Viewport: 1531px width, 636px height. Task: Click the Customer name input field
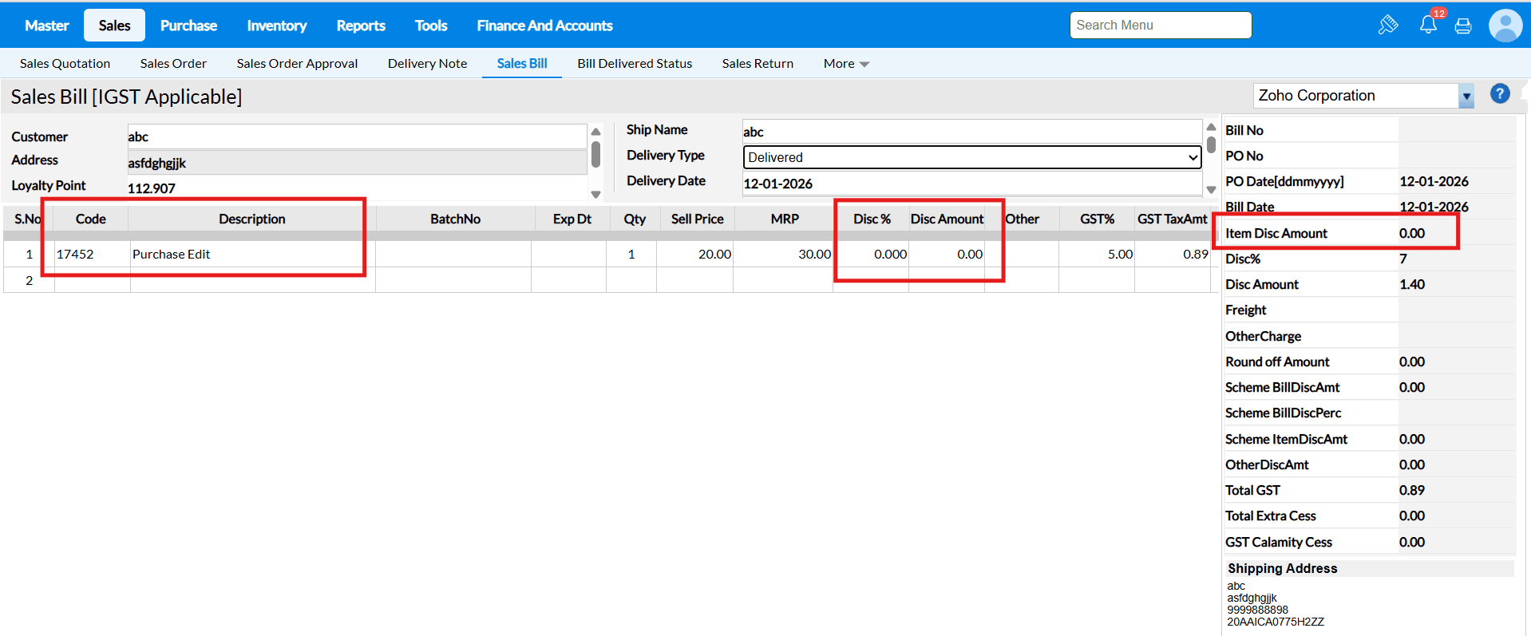pyautogui.click(x=357, y=136)
